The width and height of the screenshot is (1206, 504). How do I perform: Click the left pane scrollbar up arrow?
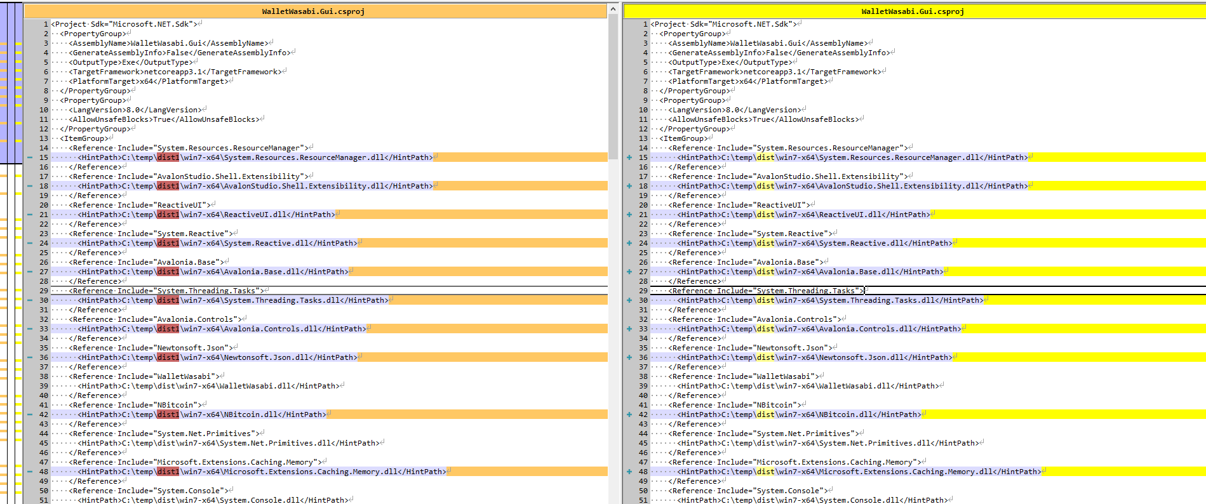point(613,9)
